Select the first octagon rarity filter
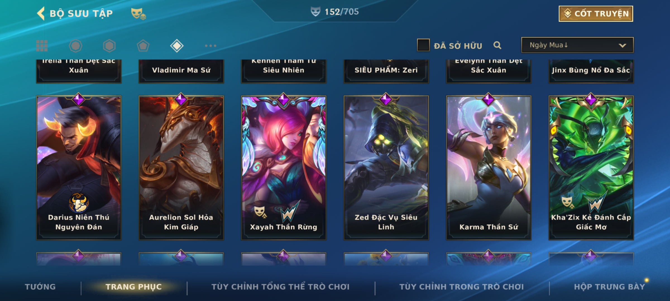 click(x=75, y=46)
